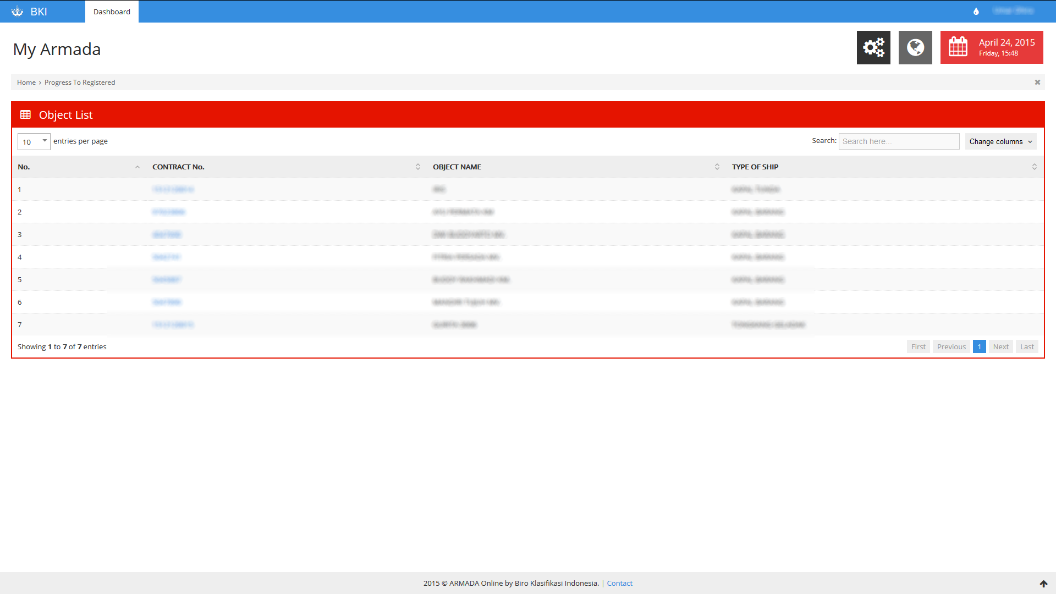Select the Dashboard tab
1056x594 pixels.
(112, 12)
